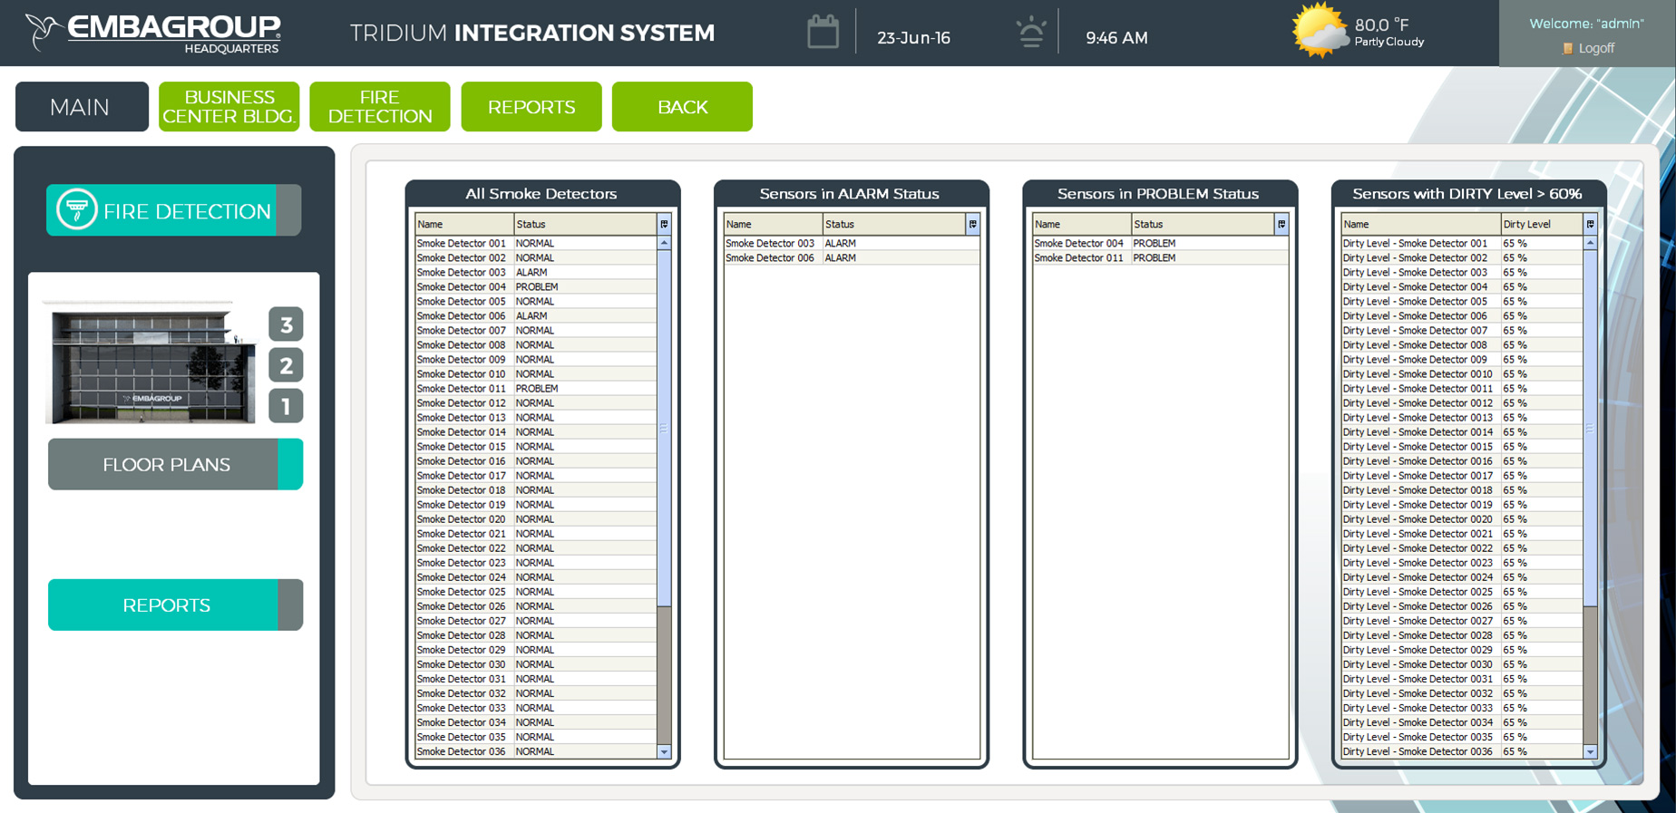This screenshot has width=1676, height=813.
Task: Click the partly cloudy weather icon
Action: 1320,31
